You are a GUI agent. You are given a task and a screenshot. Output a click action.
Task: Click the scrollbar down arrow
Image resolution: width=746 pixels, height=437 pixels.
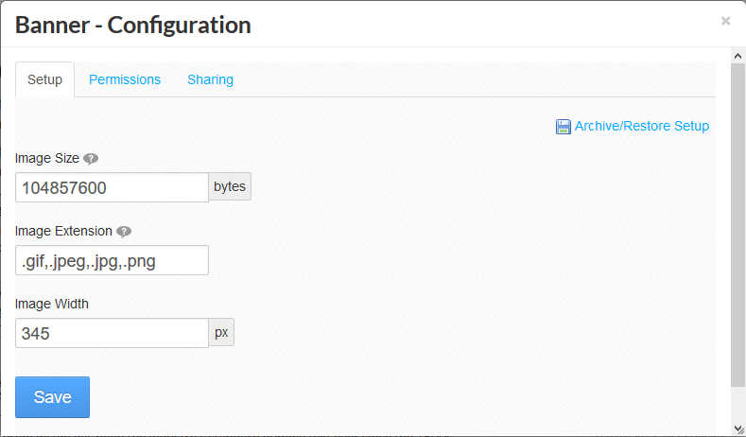tap(738, 429)
